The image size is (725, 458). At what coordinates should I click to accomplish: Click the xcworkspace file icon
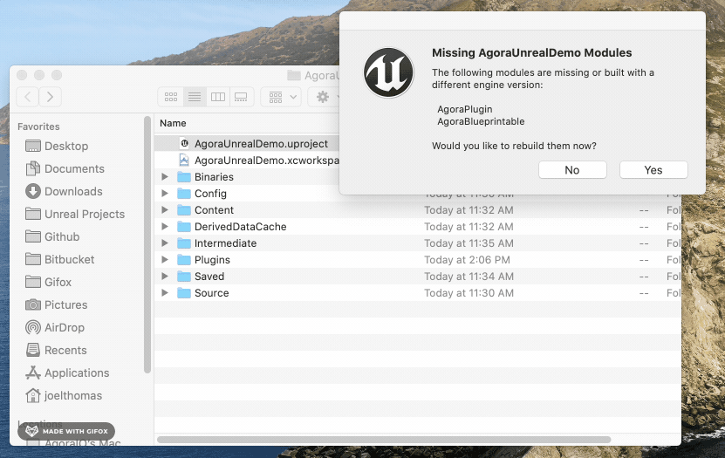pos(184,161)
